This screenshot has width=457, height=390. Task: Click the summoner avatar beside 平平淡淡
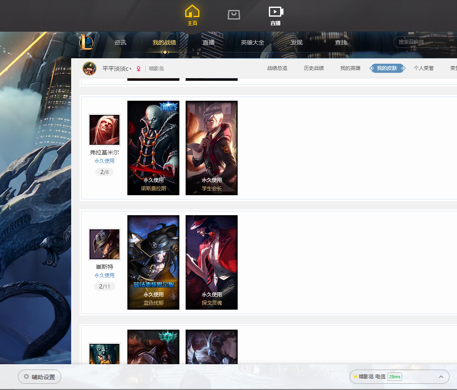coord(89,69)
